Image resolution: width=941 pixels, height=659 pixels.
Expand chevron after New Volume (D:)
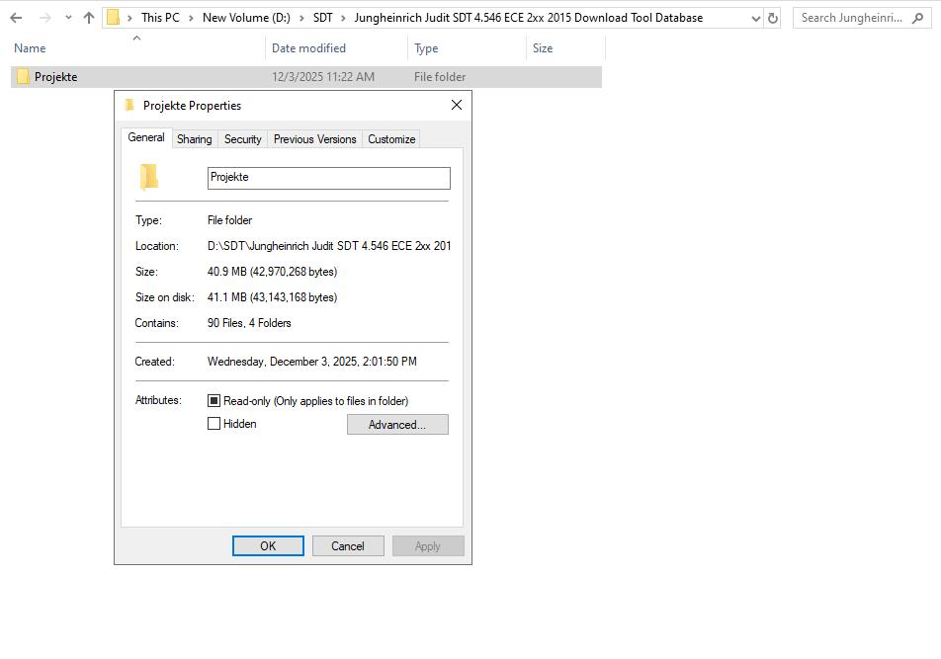coord(301,18)
